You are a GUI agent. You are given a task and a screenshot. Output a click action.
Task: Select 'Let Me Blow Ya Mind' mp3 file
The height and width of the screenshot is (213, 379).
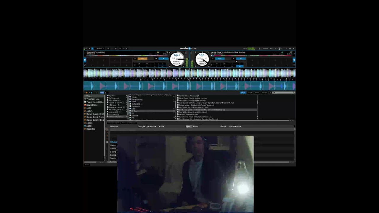[217, 110]
